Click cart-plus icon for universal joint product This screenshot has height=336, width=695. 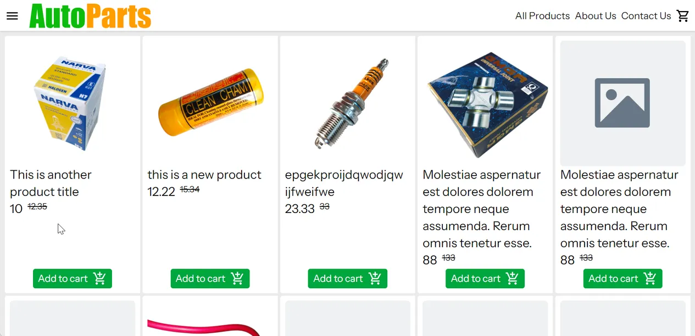513,278
